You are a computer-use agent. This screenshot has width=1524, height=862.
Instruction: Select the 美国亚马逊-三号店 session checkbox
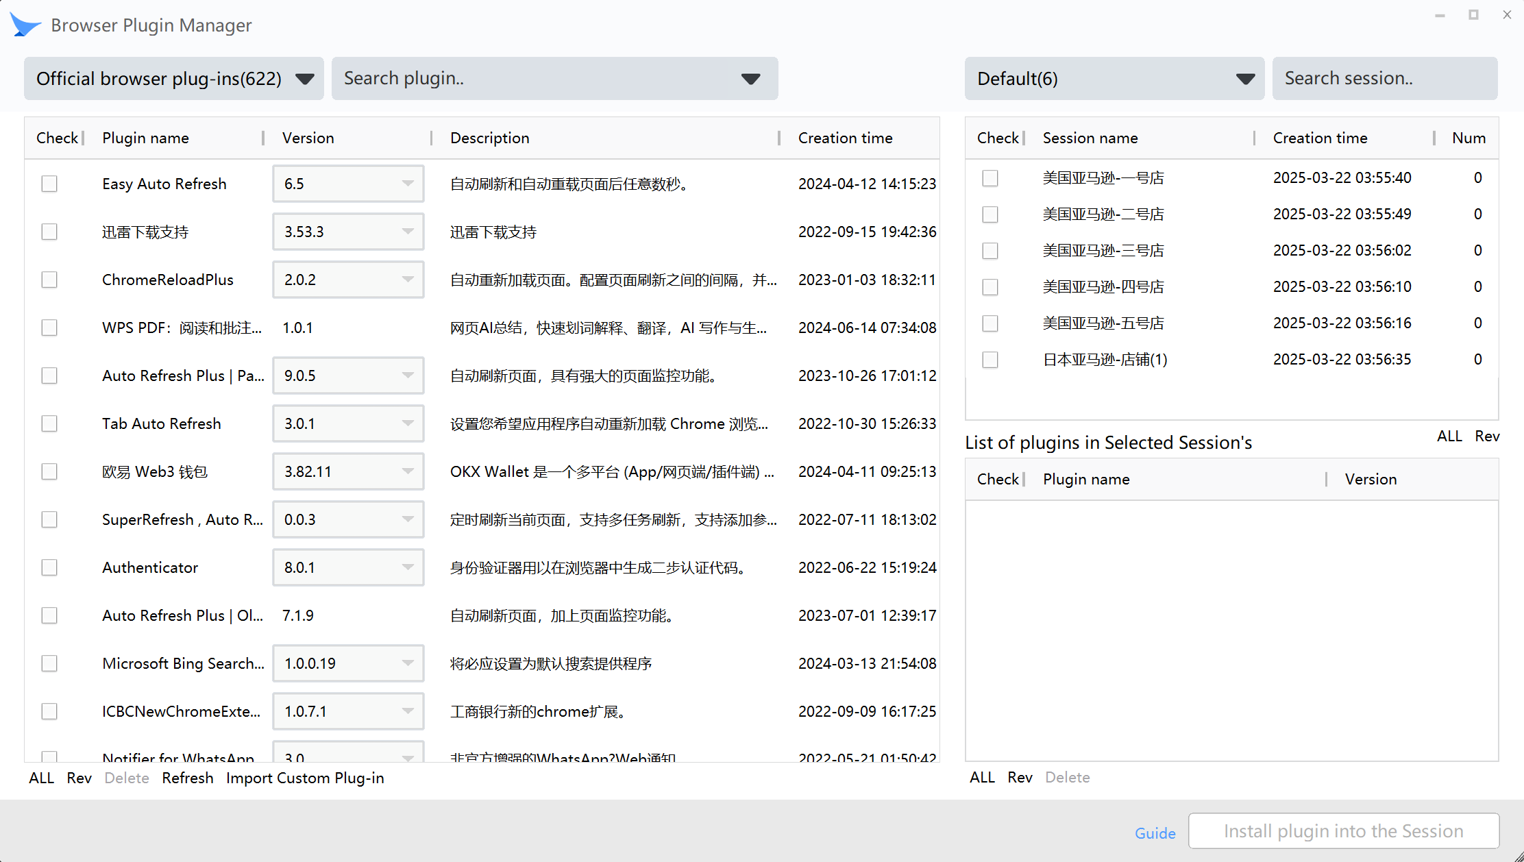pyautogui.click(x=990, y=251)
